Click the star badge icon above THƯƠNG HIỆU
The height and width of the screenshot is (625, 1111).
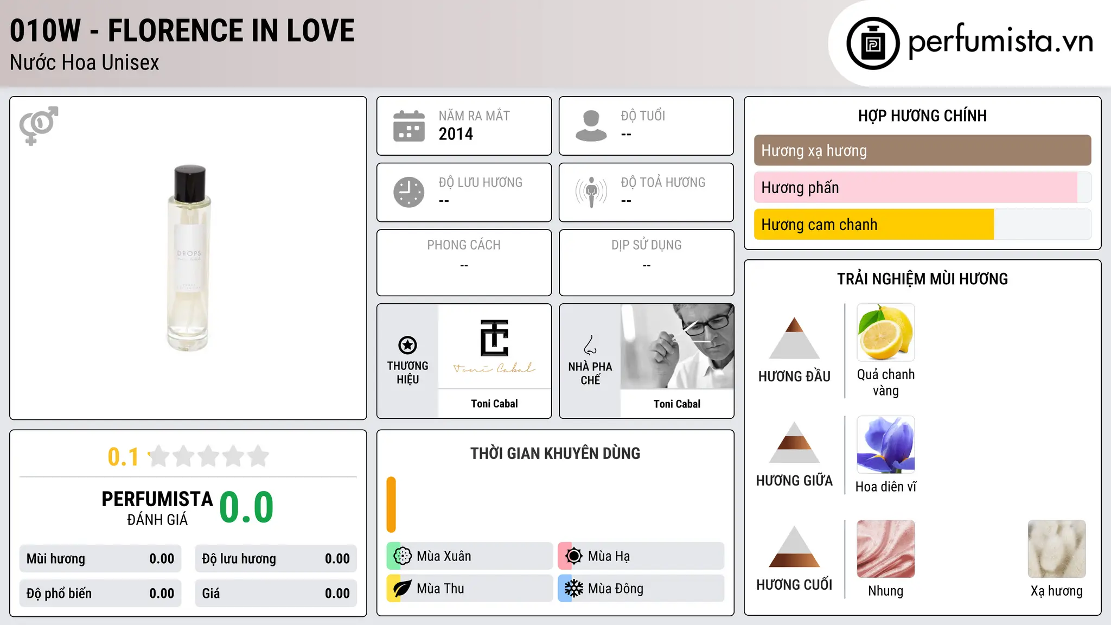(407, 345)
